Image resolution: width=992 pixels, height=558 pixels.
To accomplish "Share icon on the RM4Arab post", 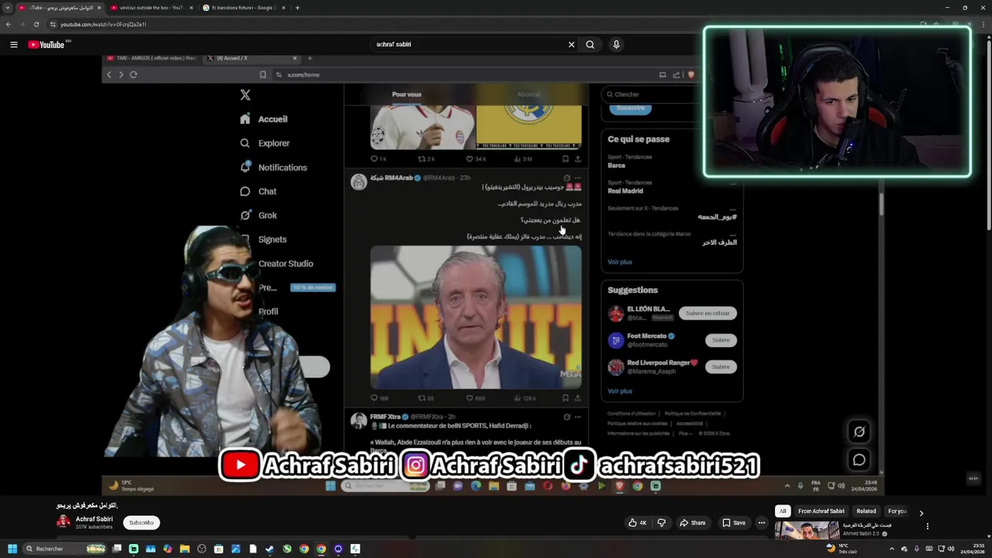I will point(577,398).
